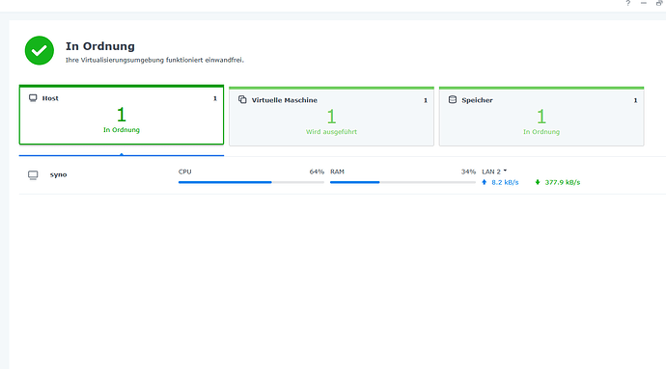Viewport: 666px width, 369px height.
Task: Click the Host monitor icon
Action: [33, 98]
